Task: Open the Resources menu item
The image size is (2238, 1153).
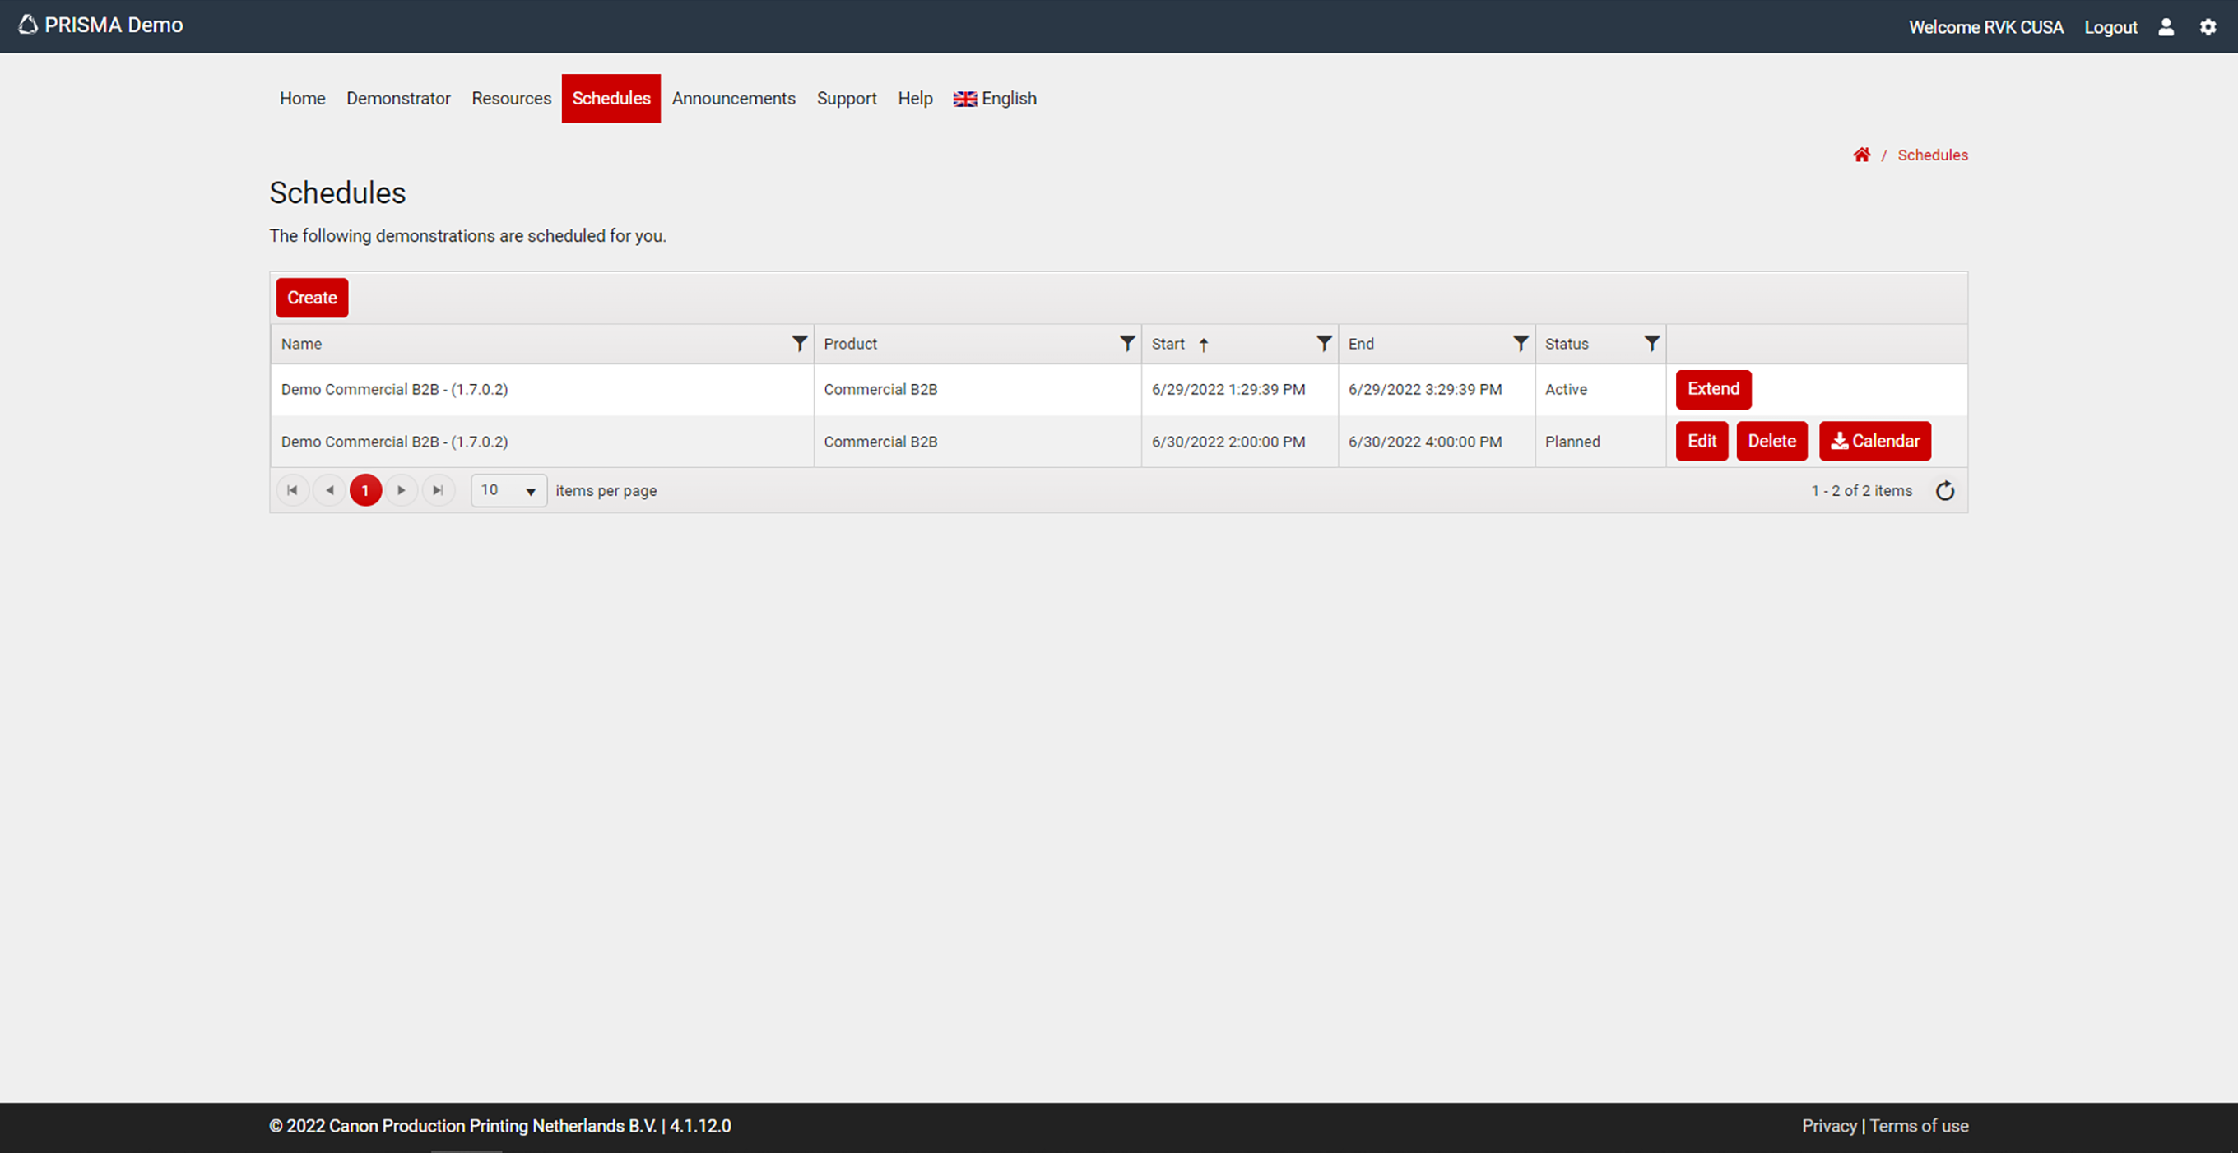Action: click(512, 98)
